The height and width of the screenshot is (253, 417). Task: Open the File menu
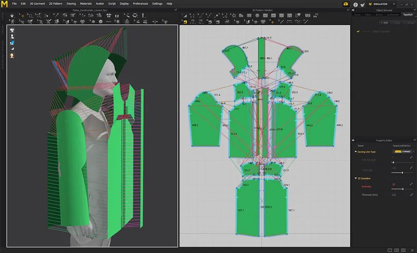click(14, 4)
